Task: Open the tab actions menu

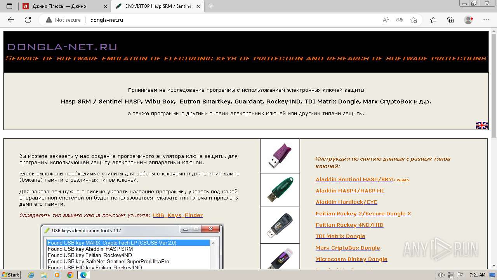Action: point(9,6)
